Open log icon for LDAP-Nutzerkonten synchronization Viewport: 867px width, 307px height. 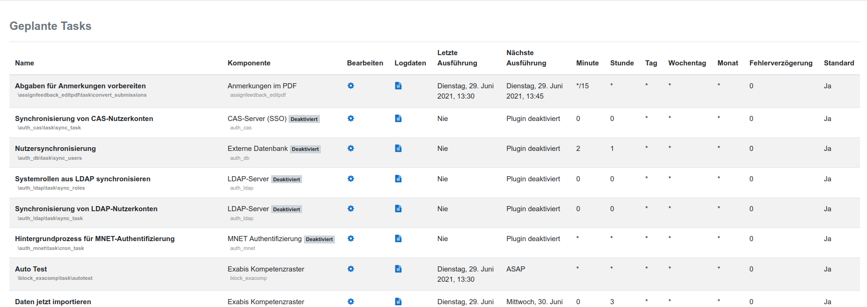pyautogui.click(x=398, y=209)
